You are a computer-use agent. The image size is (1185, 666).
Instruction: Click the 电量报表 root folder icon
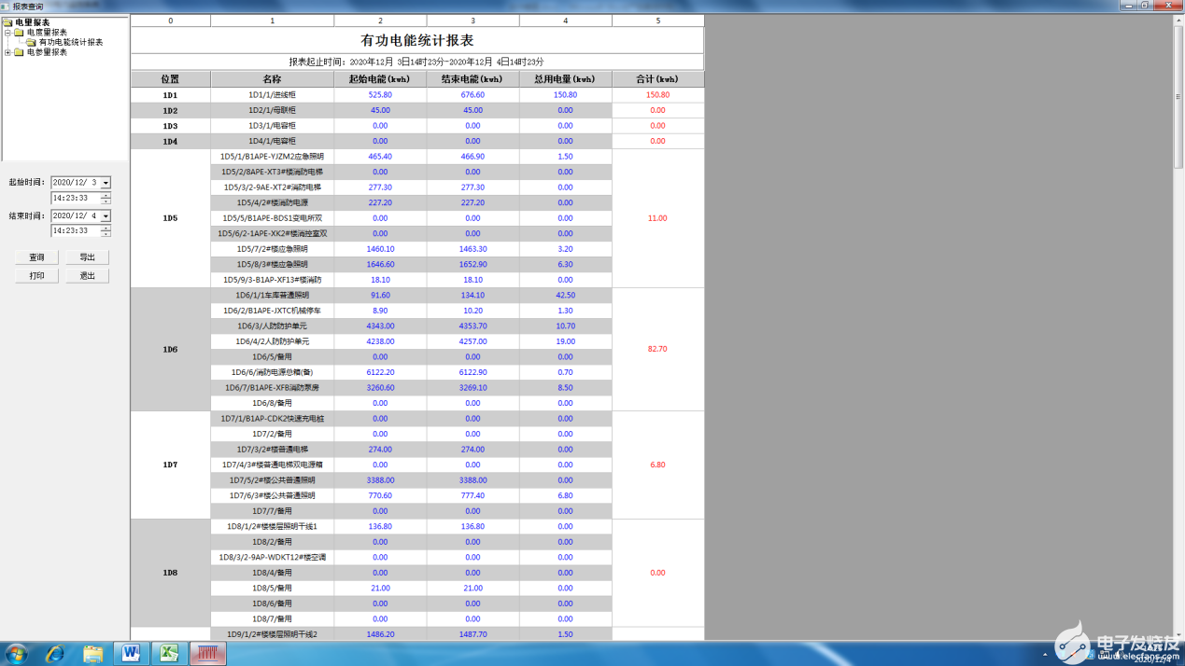8,22
